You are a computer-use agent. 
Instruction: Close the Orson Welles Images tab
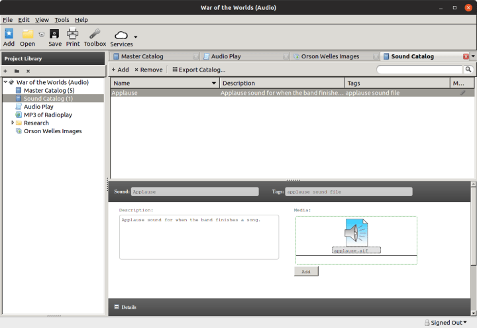coord(376,56)
